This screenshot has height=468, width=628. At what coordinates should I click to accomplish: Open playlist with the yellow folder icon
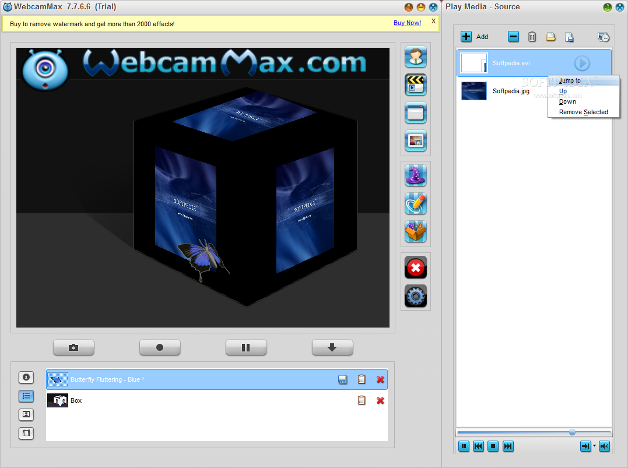tap(550, 37)
